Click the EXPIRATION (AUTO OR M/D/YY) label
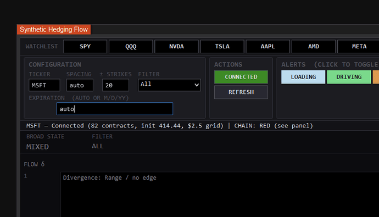The height and width of the screenshot is (217, 379). 79,98
